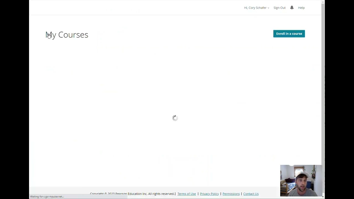Expand the "Hi, Cory Schafer" account menu
This screenshot has width=354, height=199.
255,8
